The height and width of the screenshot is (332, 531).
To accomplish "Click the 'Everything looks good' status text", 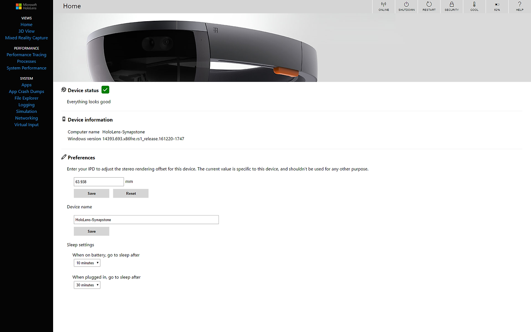I will 89,102.
